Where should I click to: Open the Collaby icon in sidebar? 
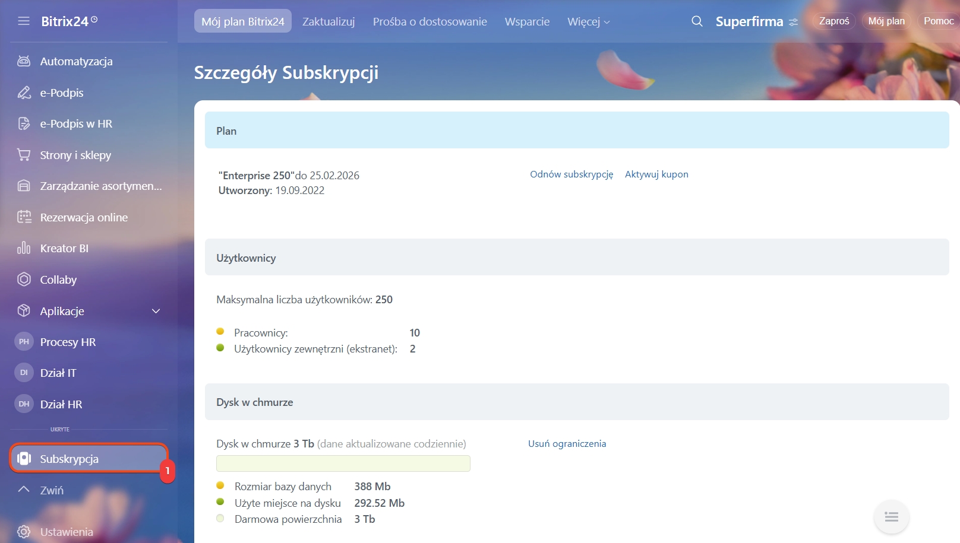(x=24, y=280)
